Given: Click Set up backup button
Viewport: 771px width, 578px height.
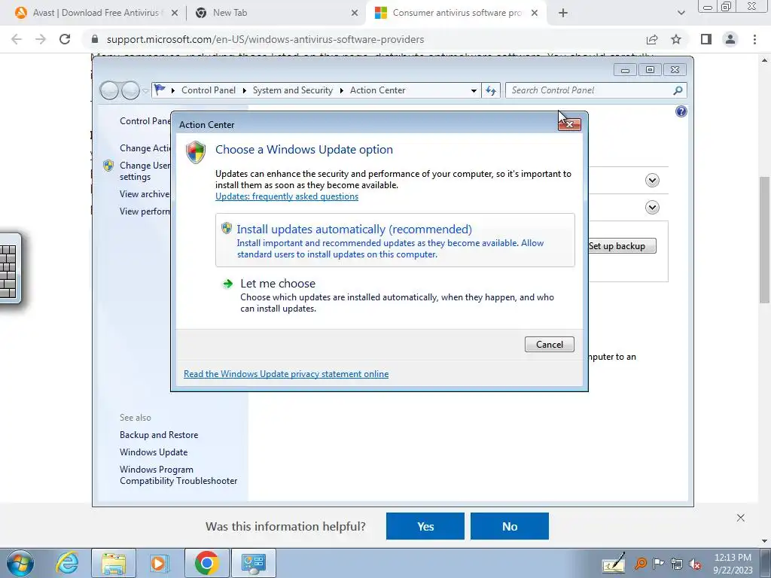Looking at the screenshot, I should click(x=622, y=246).
